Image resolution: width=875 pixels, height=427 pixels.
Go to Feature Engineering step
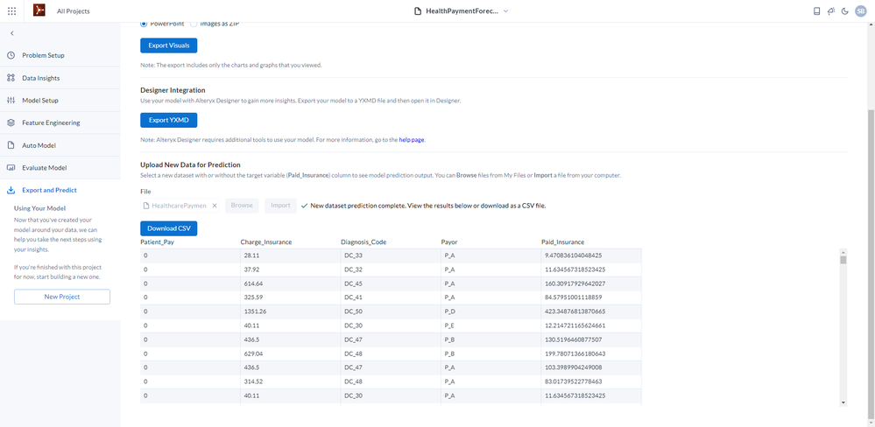[x=60, y=122]
